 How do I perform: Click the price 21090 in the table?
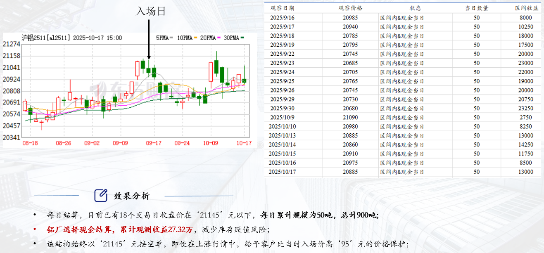[x=350, y=118]
